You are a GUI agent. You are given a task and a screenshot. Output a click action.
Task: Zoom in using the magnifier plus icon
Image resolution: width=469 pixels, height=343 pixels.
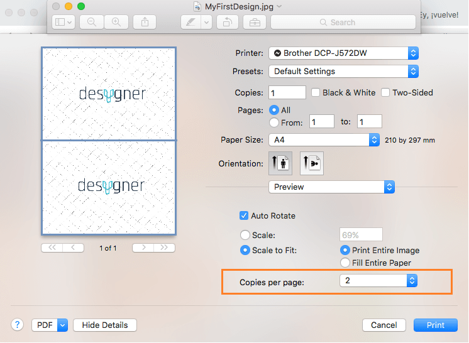click(x=116, y=22)
